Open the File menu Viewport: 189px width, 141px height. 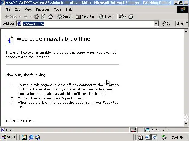tap(8, 9)
